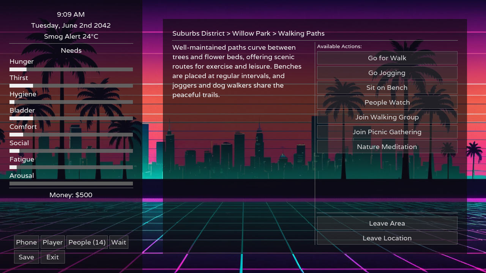Click the Comfort need bar
Screen dimensions: 486x273
point(71,135)
